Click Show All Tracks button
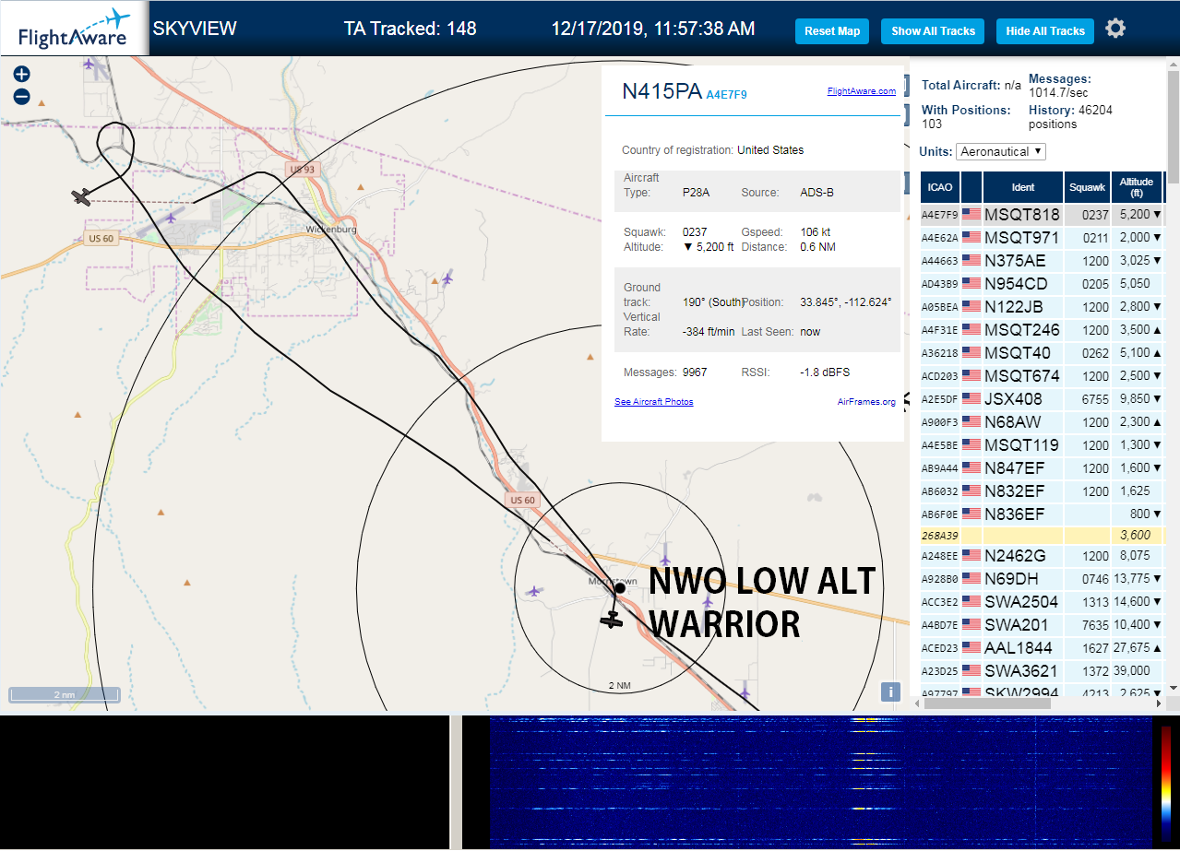This screenshot has height=851, width=1180. click(x=933, y=31)
